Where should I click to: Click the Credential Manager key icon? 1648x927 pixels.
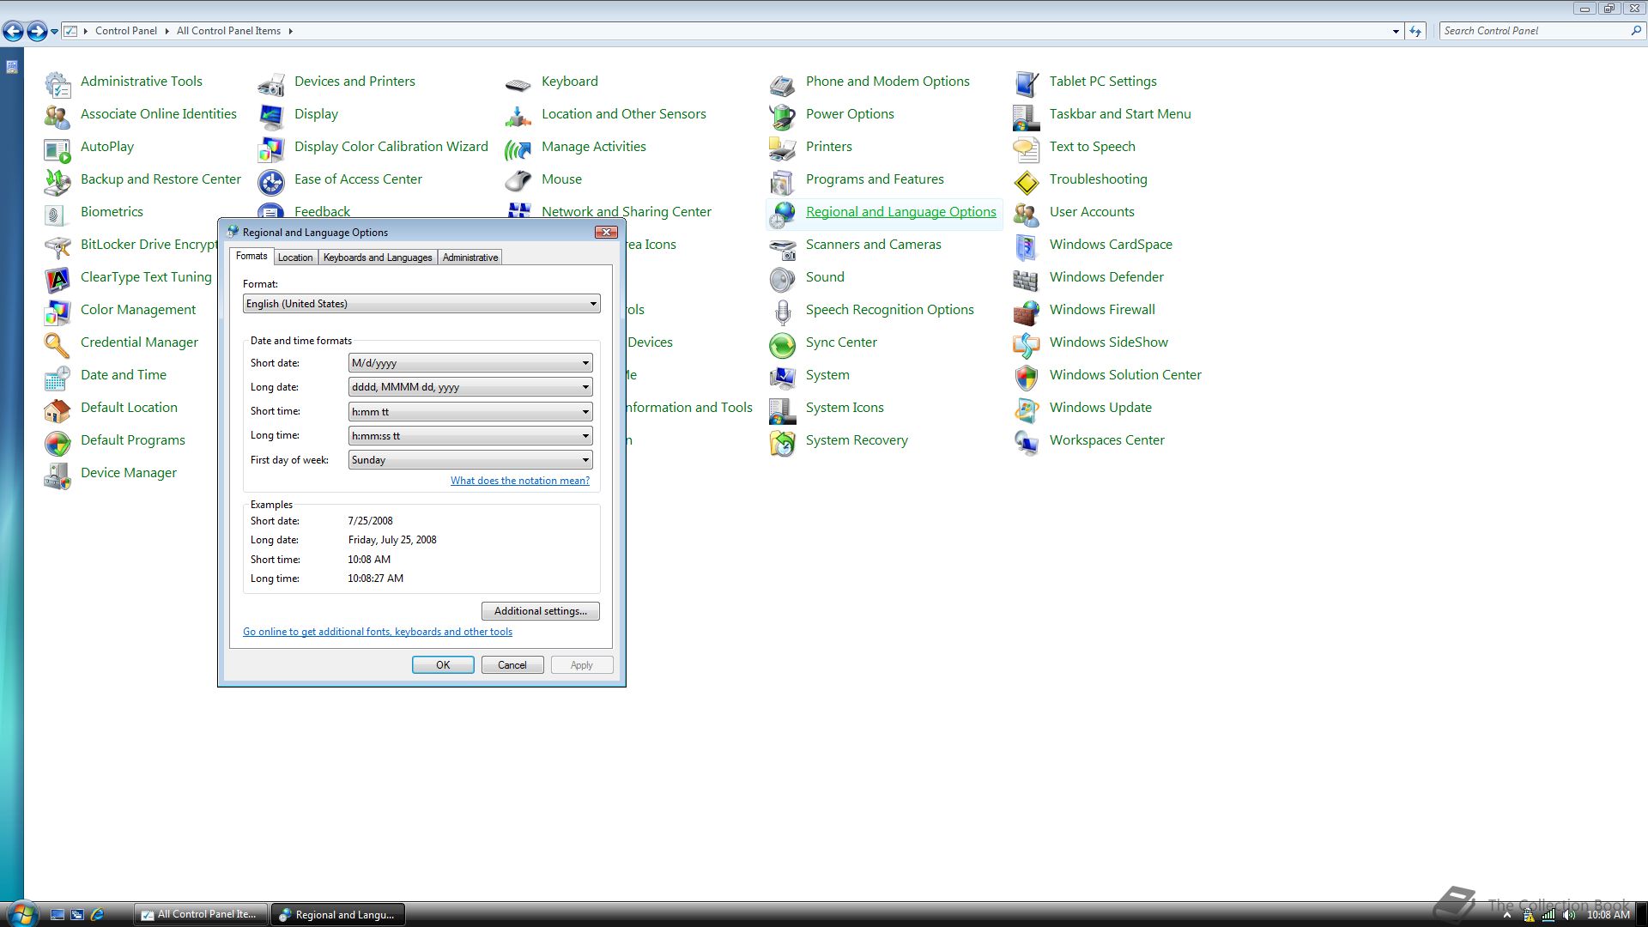pyautogui.click(x=57, y=344)
